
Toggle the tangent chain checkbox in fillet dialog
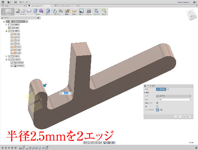pyautogui.click(x=157, y=103)
